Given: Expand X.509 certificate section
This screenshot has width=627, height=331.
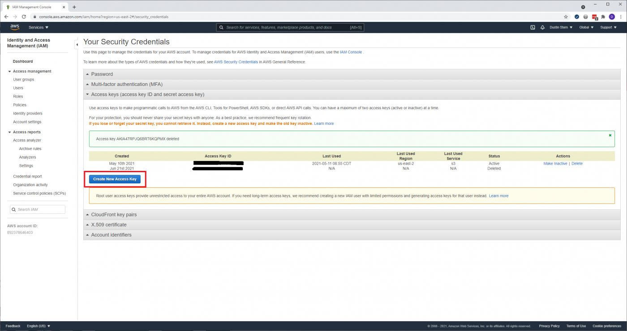Looking at the screenshot, I should pyautogui.click(x=352, y=225).
